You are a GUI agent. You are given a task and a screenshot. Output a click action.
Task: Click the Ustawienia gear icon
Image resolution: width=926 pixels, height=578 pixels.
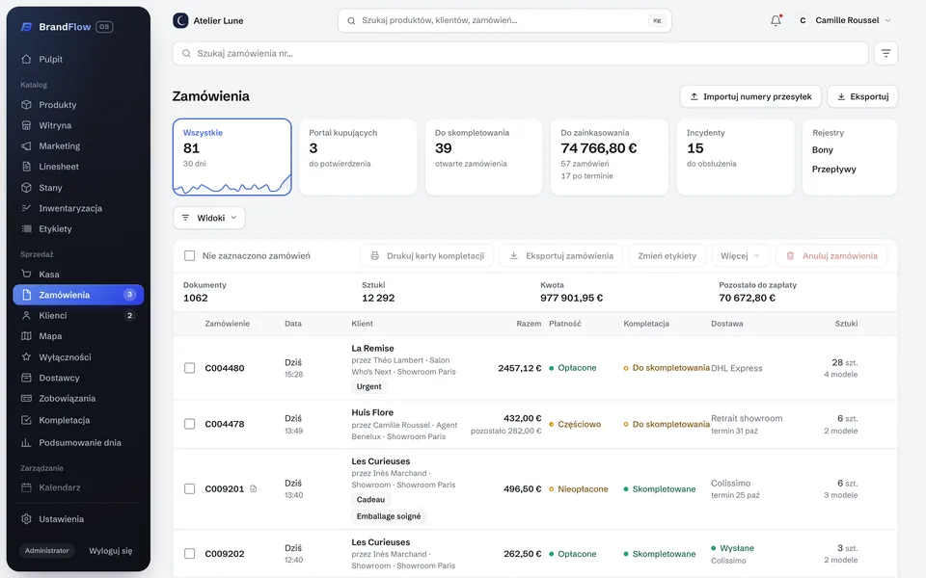click(26, 519)
